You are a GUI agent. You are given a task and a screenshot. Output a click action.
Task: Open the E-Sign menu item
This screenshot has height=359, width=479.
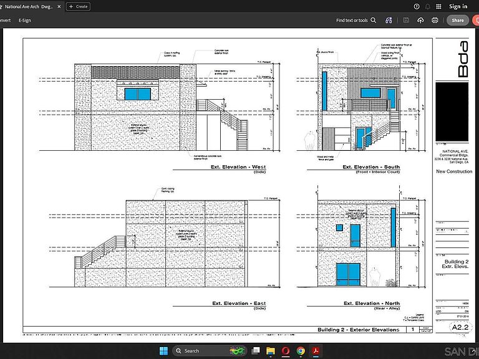click(25, 21)
